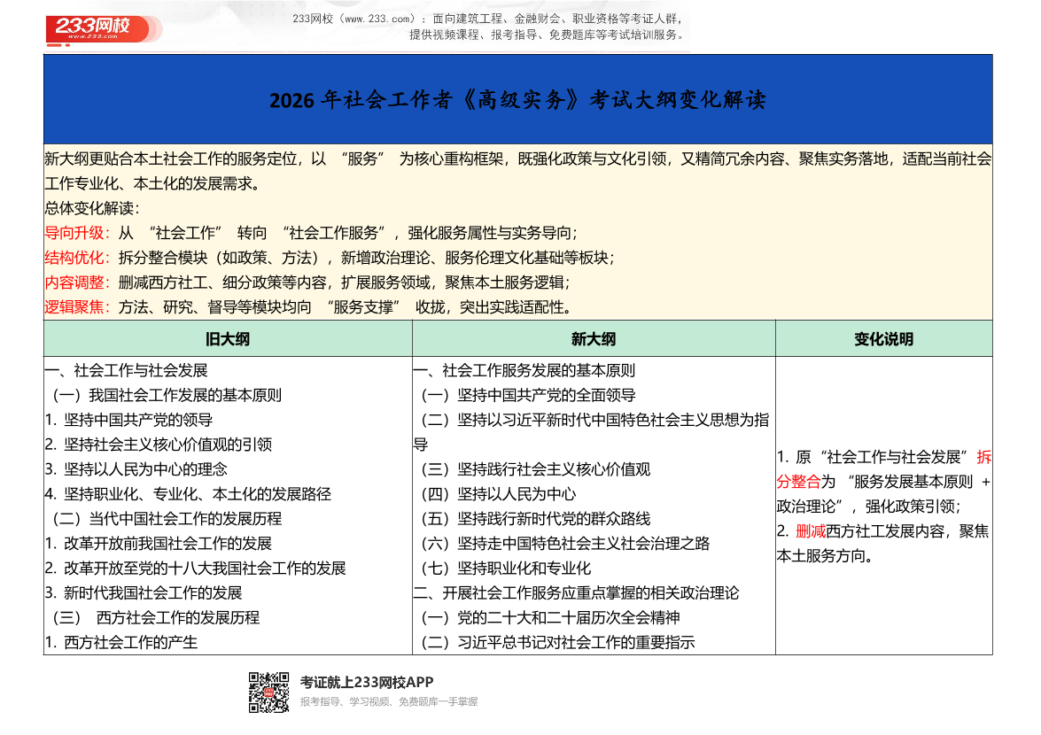This screenshot has width=1041, height=735.
Task: Click the 总体变化解读 line of text
Action: [x=89, y=211]
